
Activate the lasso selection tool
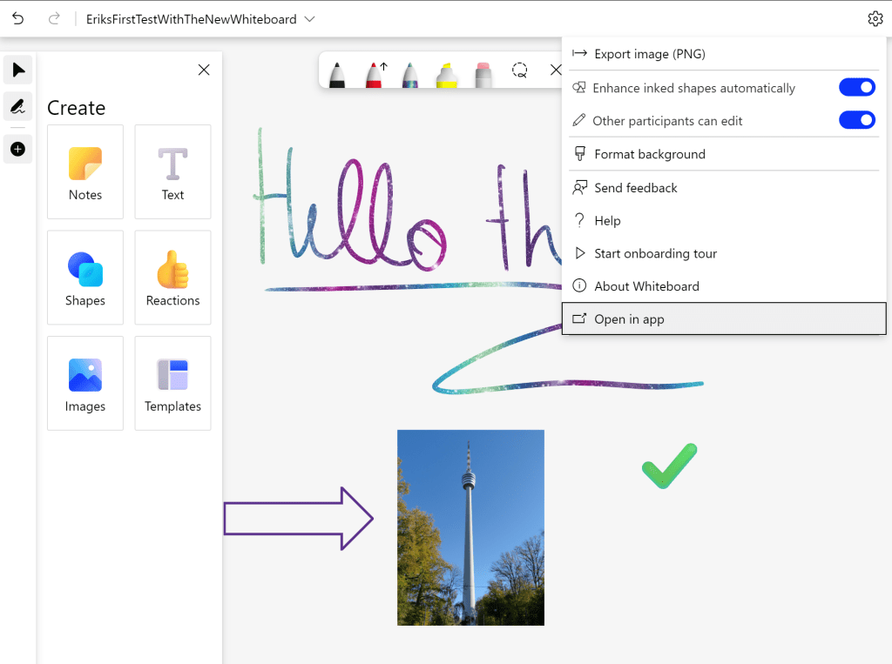pos(520,72)
